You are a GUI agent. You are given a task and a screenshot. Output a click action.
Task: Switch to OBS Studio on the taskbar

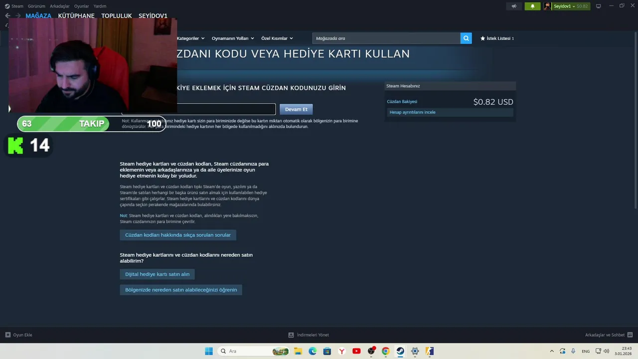[371, 351]
